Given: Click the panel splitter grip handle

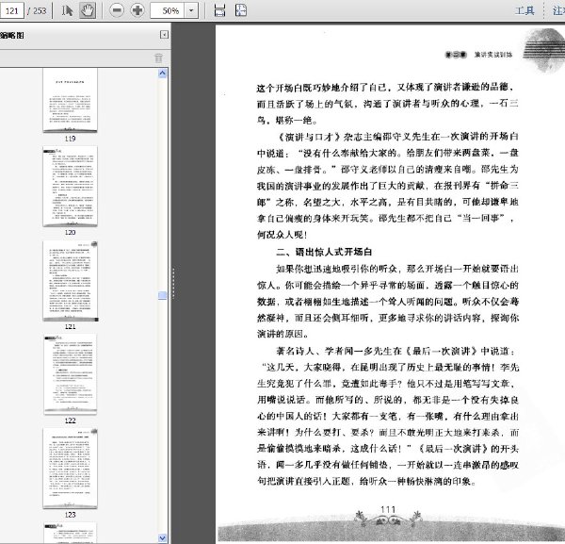Looking at the screenshot, I should (173, 283).
